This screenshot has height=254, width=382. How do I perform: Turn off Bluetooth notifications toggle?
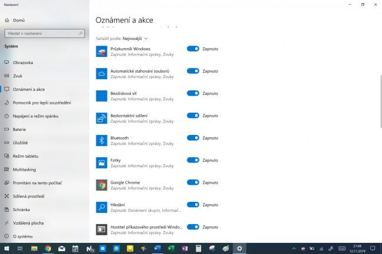point(193,138)
